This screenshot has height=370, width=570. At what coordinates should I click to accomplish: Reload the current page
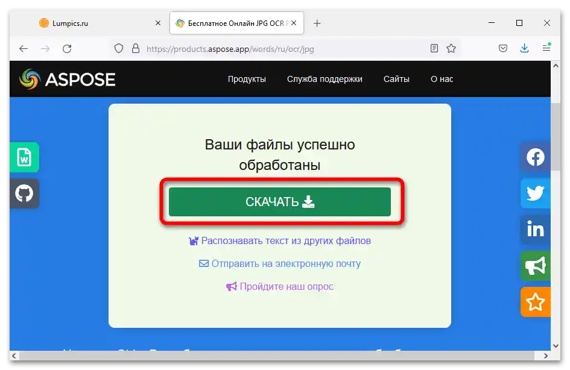[x=67, y=49]
